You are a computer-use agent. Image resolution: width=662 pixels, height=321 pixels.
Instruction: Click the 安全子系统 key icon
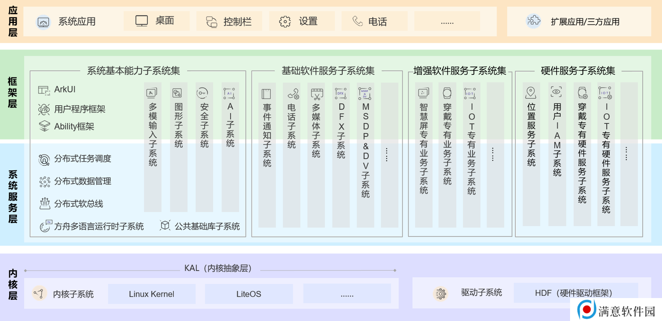(x=202, y=93)
